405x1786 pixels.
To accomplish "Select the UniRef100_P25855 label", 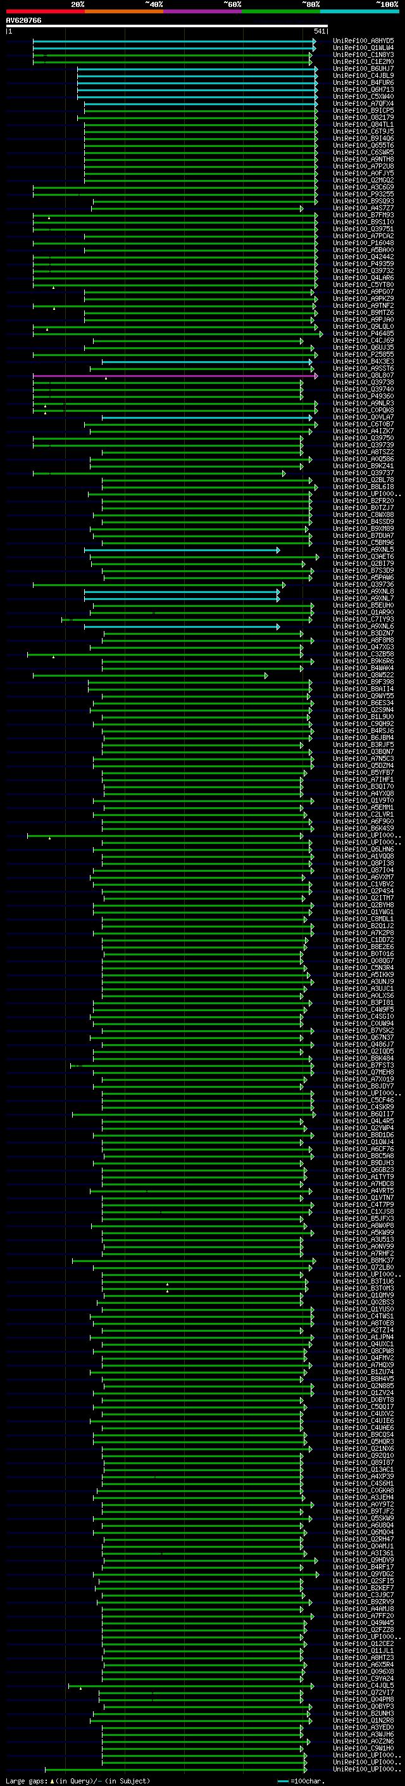I will coord(363,354).
